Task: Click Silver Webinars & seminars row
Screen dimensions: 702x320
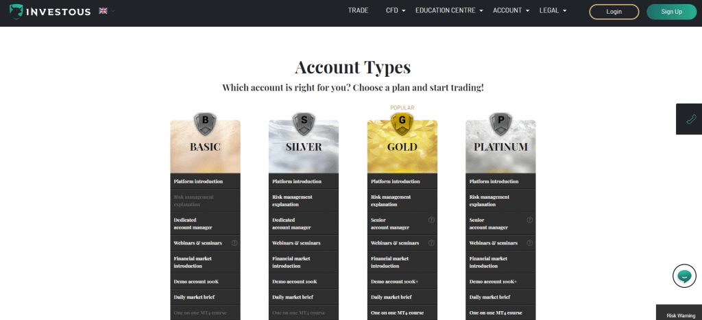Action: click(x=304, y=243)
